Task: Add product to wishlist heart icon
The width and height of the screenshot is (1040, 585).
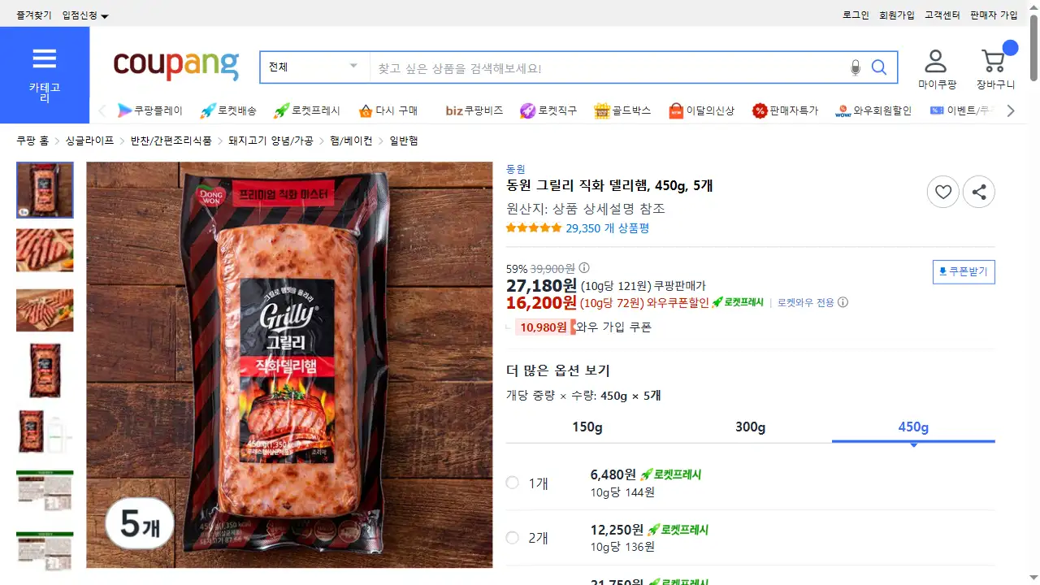Action: coord(943,193)
